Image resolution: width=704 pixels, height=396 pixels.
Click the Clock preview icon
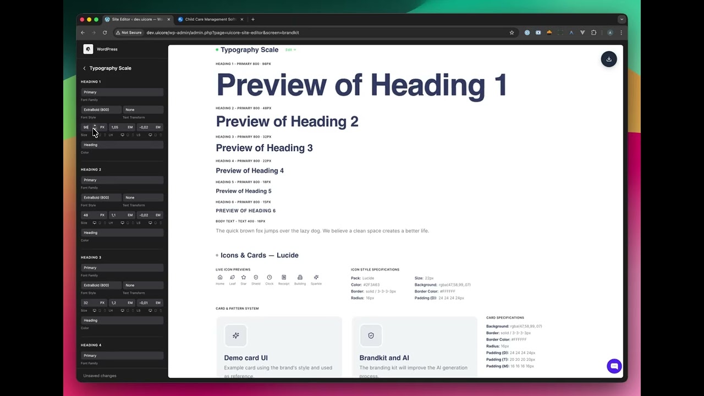tap(269, 277)
